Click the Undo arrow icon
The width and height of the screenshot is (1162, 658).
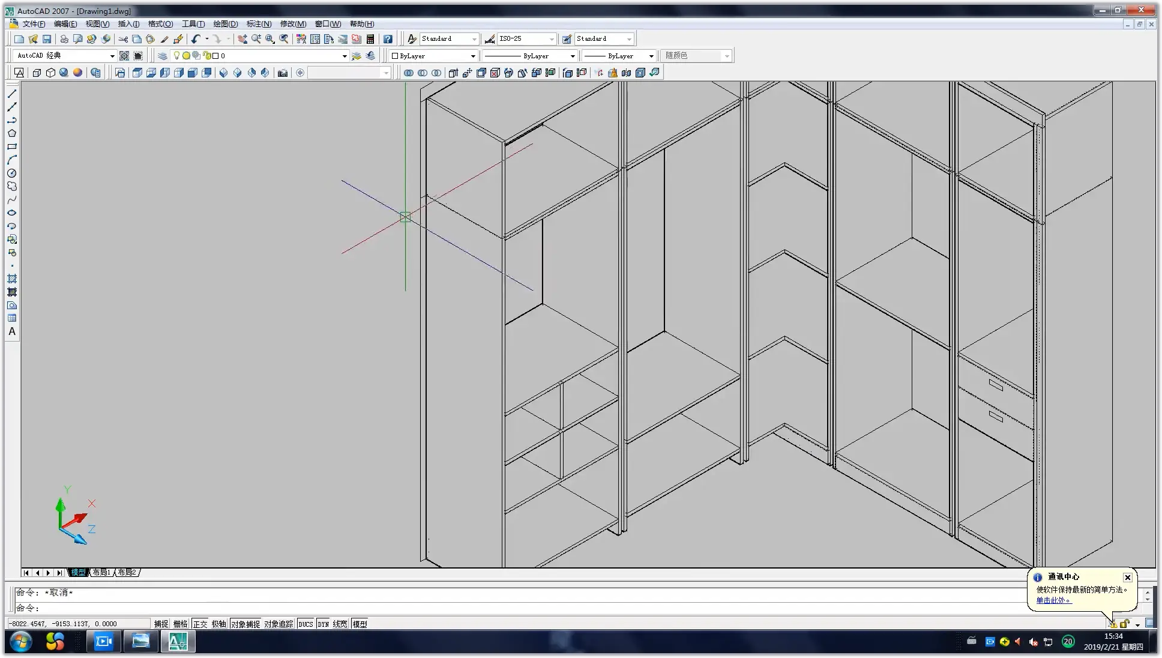click(196, 39)
